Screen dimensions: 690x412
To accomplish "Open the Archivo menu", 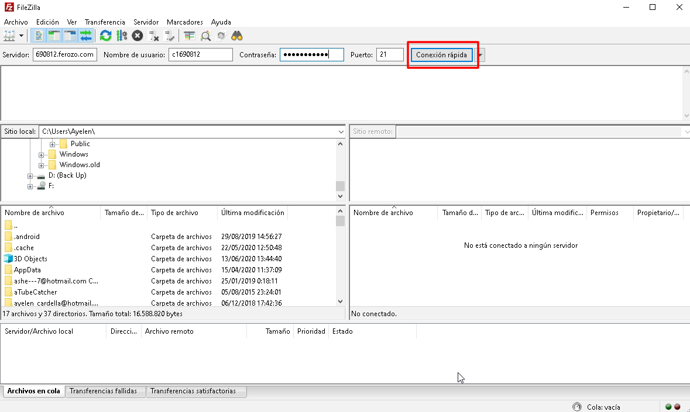I will [x=16, y=22].
